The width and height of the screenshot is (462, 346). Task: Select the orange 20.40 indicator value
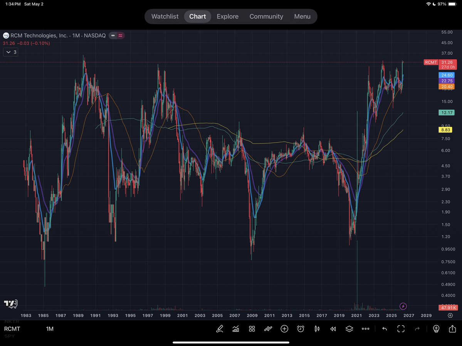coord(447,87)
